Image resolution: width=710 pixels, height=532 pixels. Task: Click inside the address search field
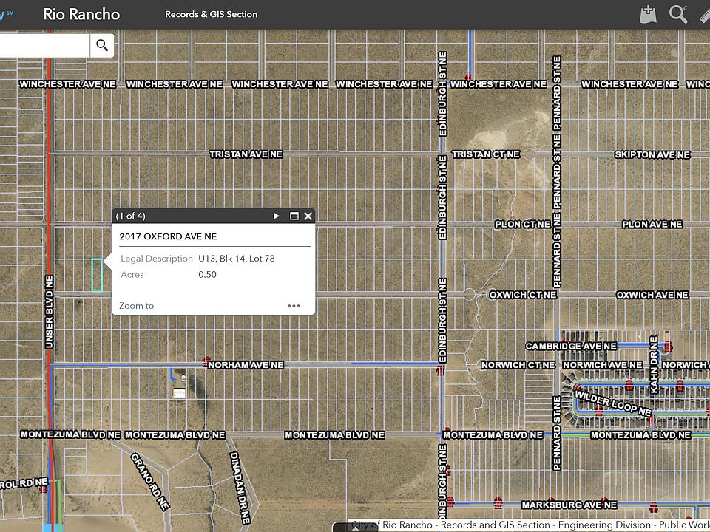pyautogui.click(x=44, y=46)
